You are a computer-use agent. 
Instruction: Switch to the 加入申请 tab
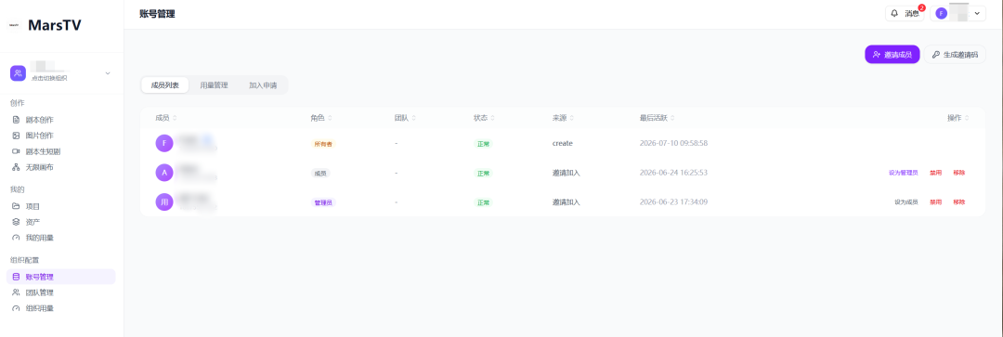click(263, 85)
